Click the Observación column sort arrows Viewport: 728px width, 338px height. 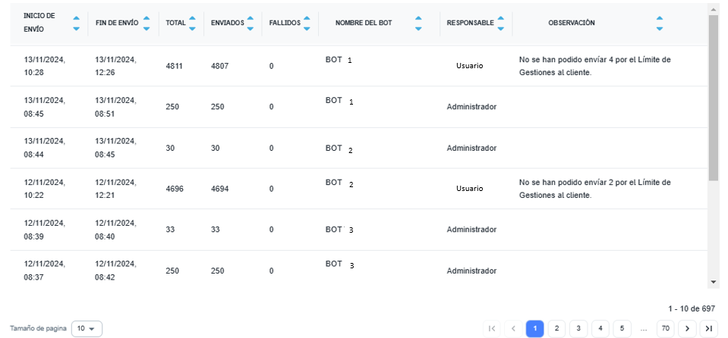tap(659, 23)
